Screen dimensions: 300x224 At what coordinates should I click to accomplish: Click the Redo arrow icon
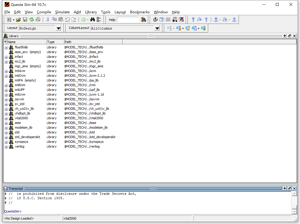coord(74,19)
